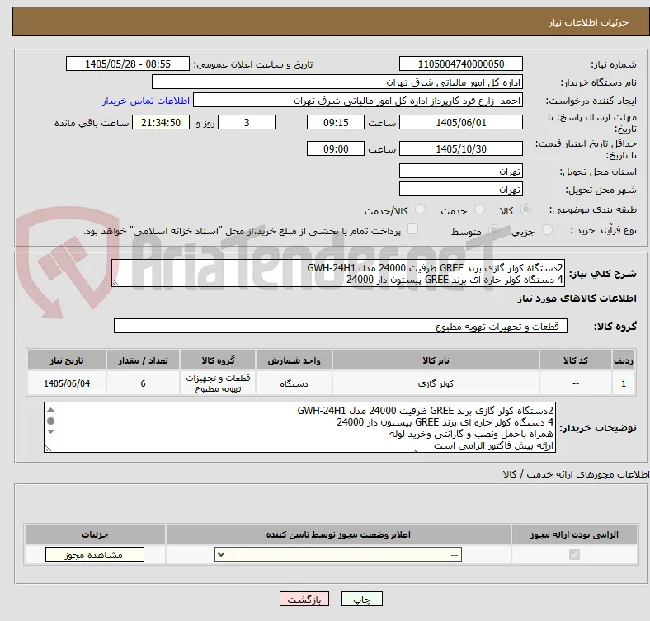
Task: Click the اطلاعات کالاهای مورد نیاز heading
Action: click(x=577, y=299)
